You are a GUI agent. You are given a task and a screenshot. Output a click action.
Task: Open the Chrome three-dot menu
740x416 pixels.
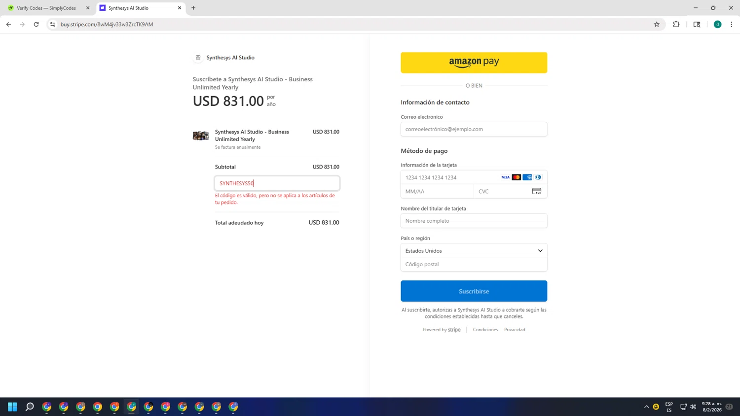[732, 24]
